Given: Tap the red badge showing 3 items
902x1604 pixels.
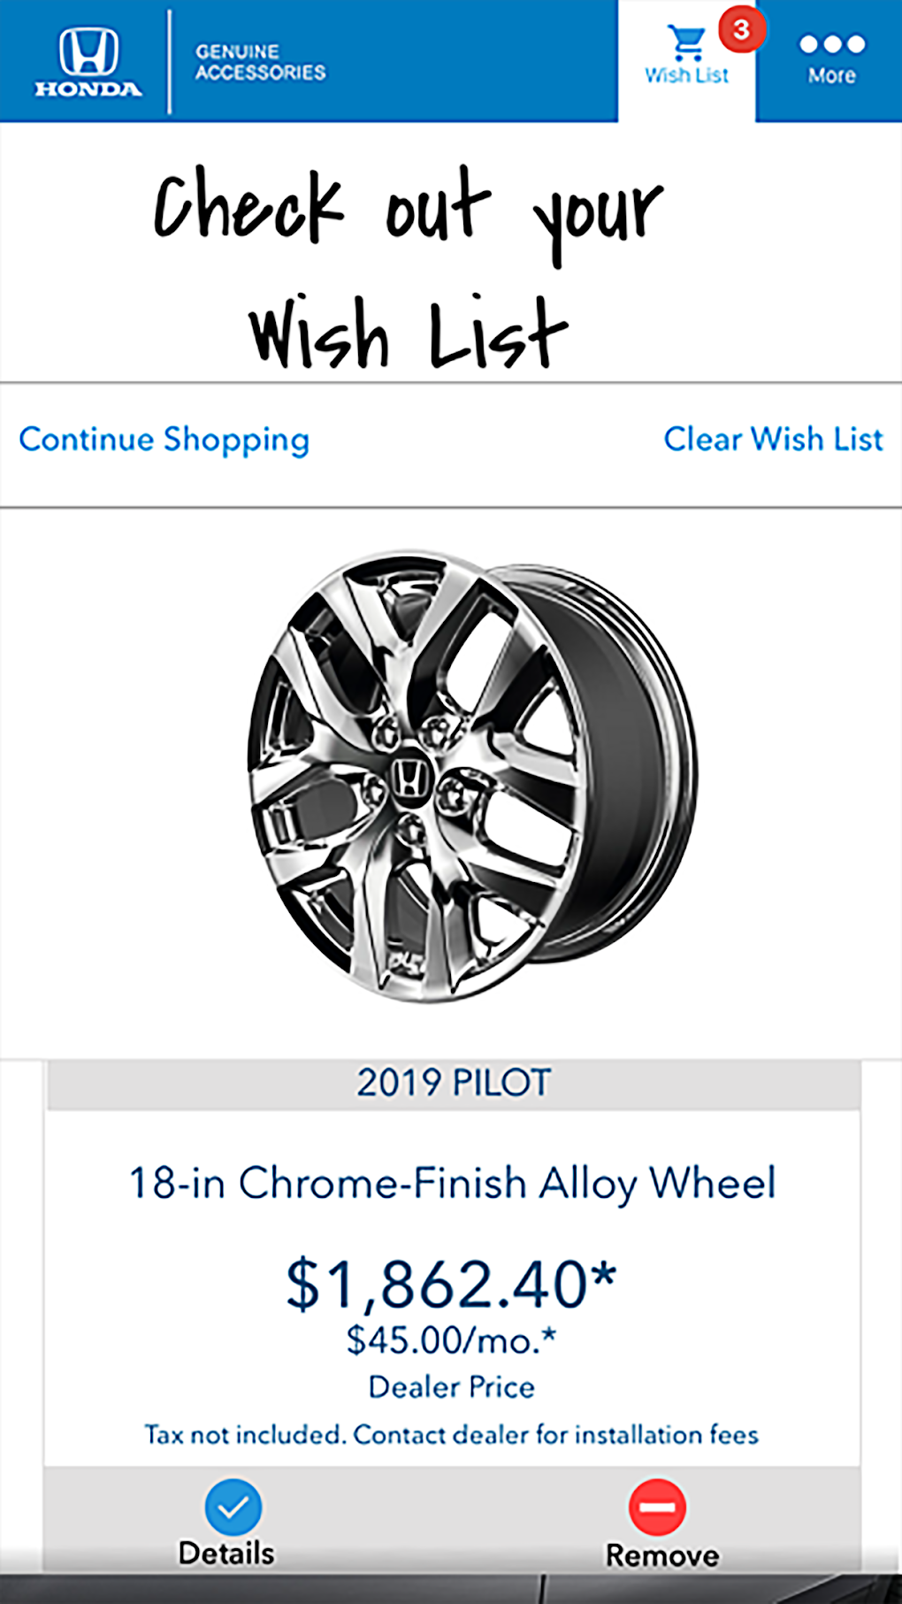Looking at the screenshot, I should pyautogui.click(x=741, y=29).
